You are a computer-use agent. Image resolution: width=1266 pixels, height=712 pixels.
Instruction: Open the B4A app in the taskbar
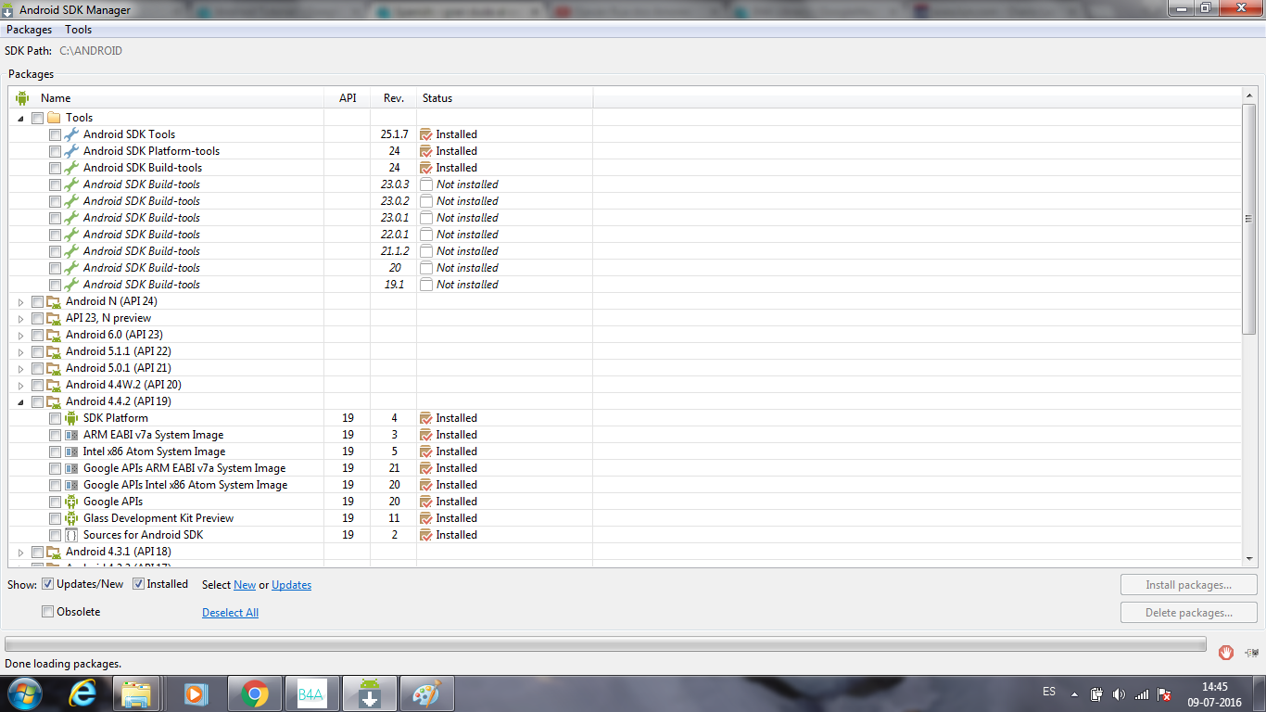(312, 693)
